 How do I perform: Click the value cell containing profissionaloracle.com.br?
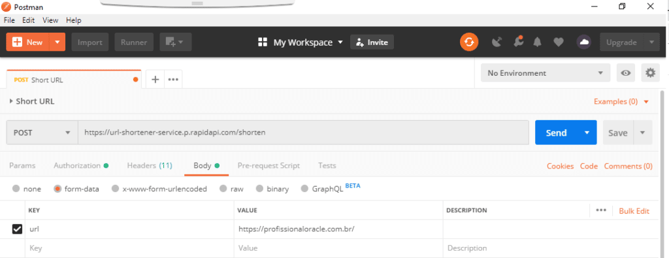click(338, 229)
